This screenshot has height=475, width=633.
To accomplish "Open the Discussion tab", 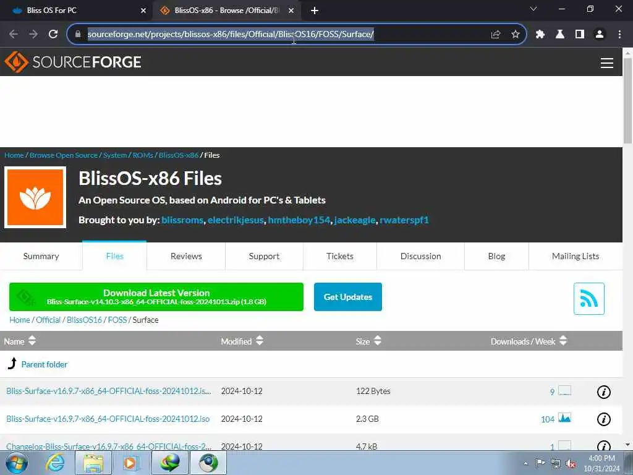I will pyautogui.click(x=420, y=256).
